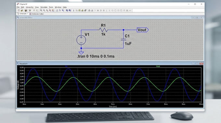Select the capacitor C1 symbol
Screen dimensions: 221x123
[123, 39]
